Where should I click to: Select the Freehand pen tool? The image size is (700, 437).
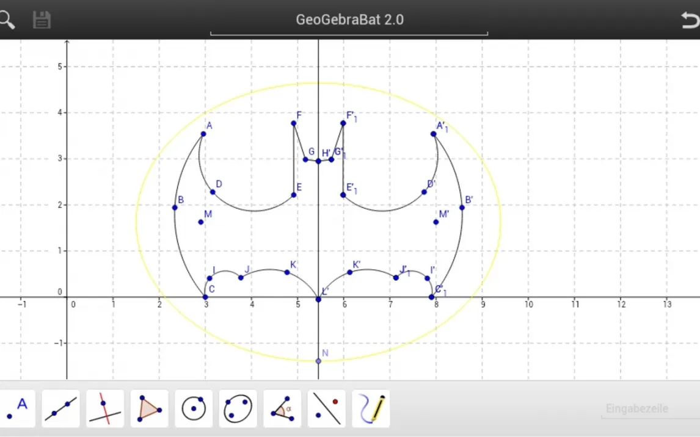click(x=371, y=408)
